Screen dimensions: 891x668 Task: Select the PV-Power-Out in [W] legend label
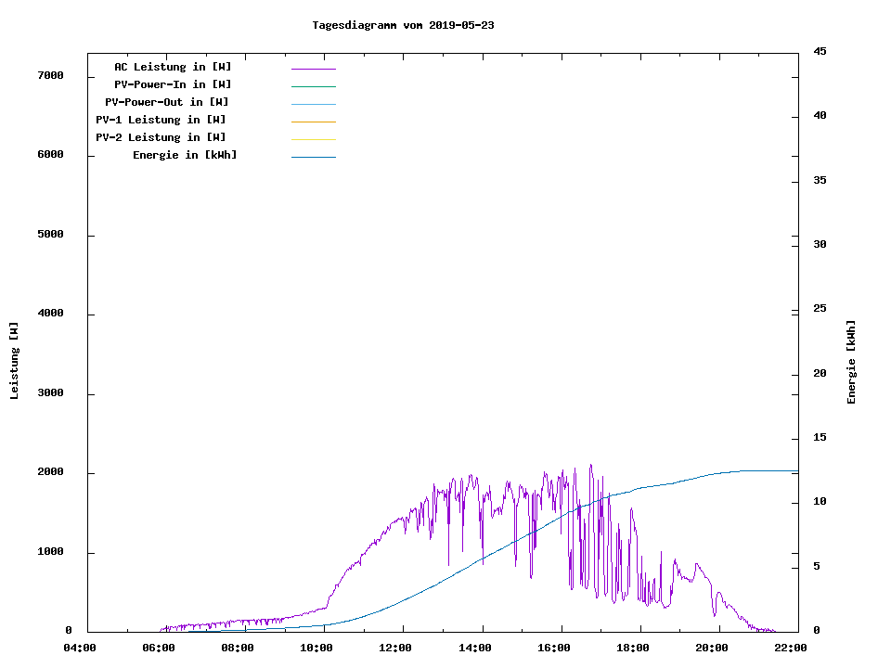tap(167, 102)
